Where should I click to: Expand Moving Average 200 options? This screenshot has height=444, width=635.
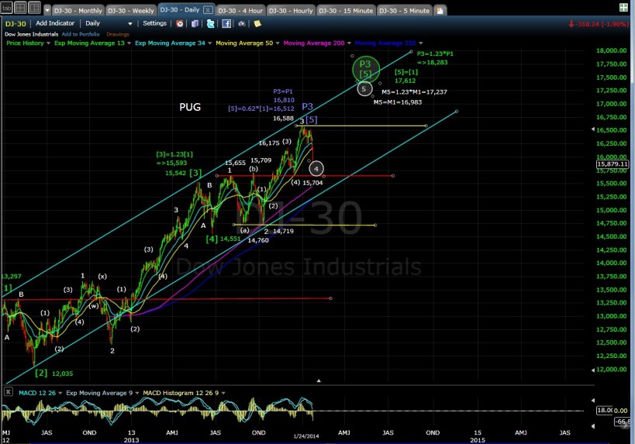click(349, 43)
